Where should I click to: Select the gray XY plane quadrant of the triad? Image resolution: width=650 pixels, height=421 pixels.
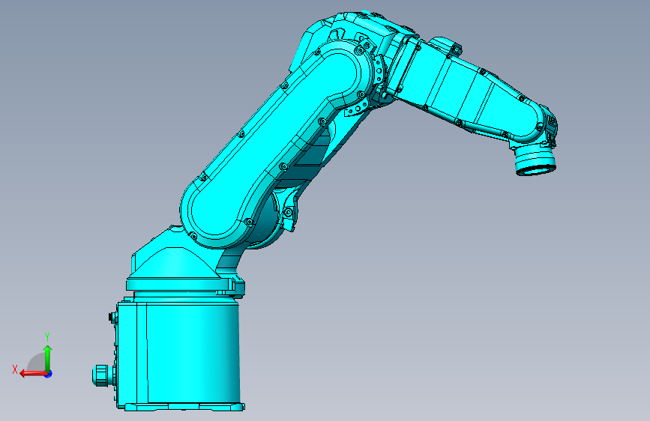(x=37, y=362)
